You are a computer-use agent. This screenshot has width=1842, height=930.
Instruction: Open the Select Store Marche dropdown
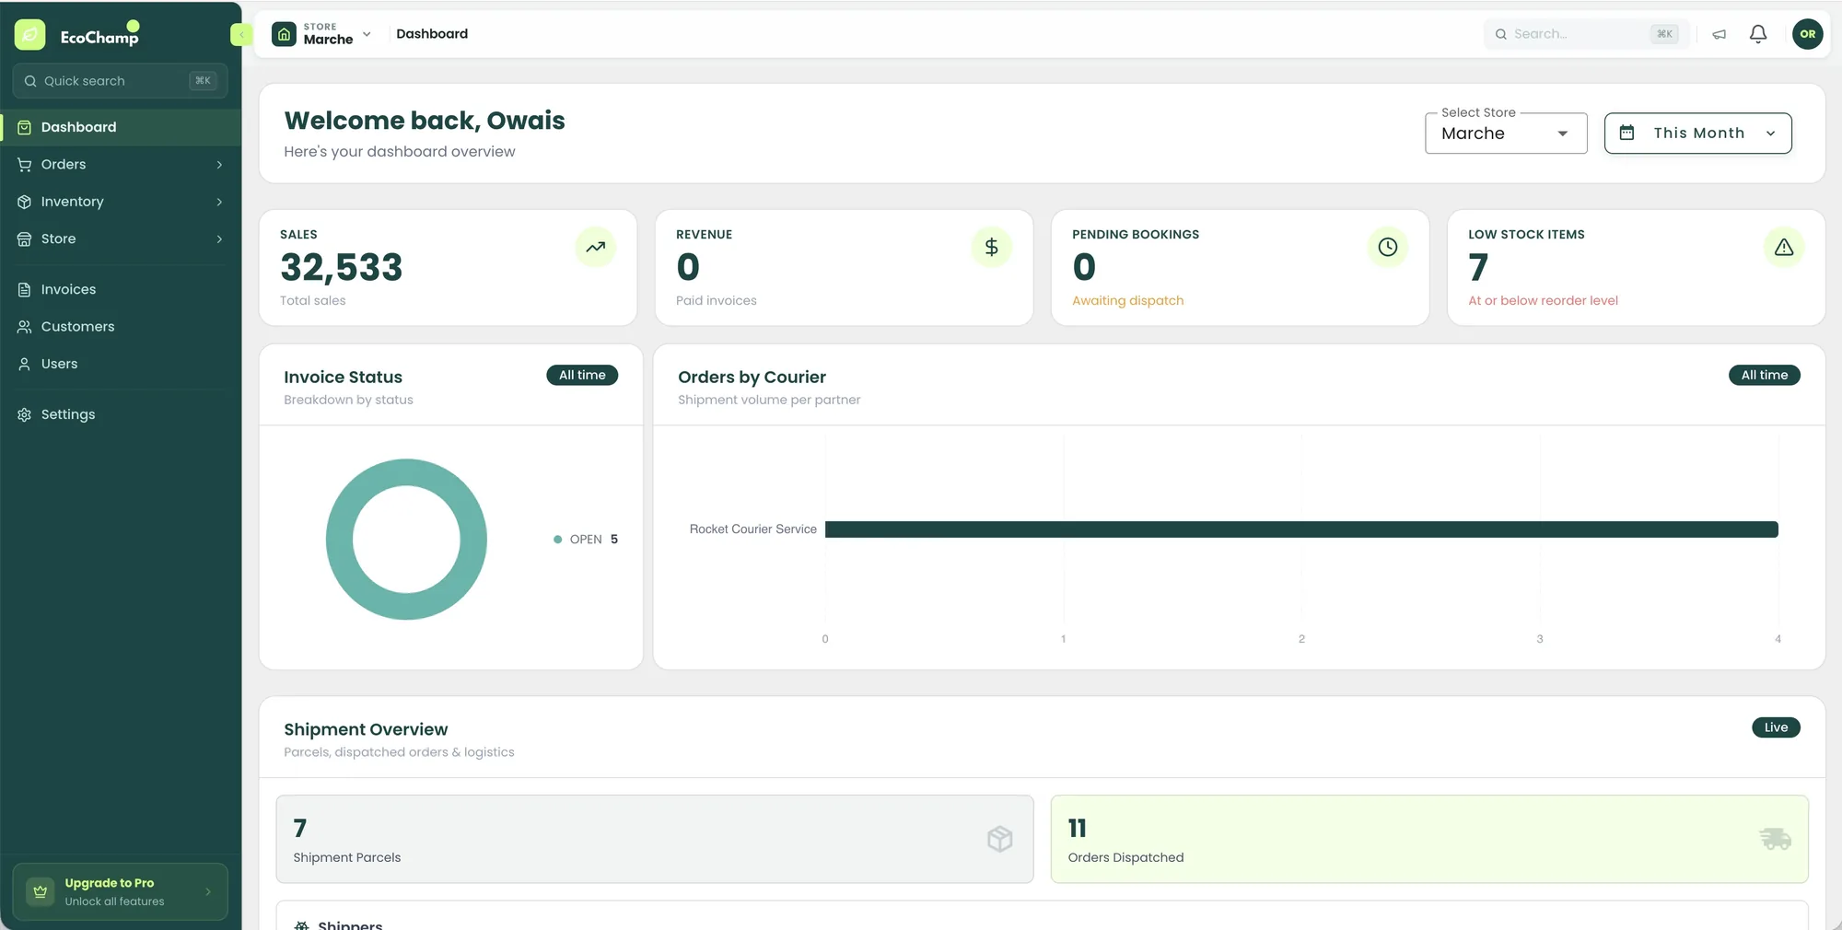[x=1506, y=134]
